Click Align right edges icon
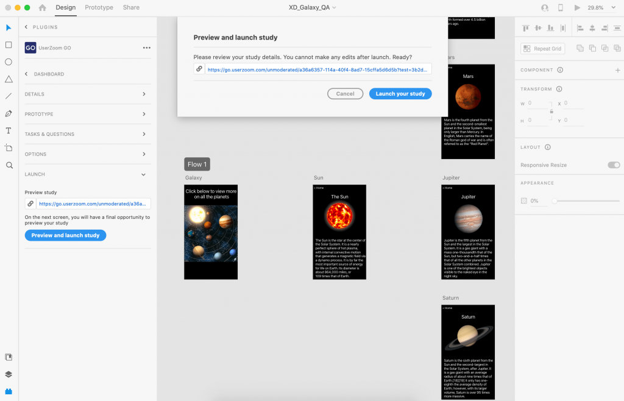 [604, 28]
